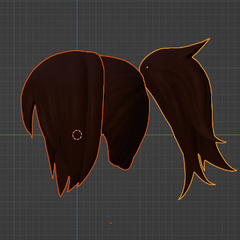Click the ponytail's orange origin dot

(147, 67)
